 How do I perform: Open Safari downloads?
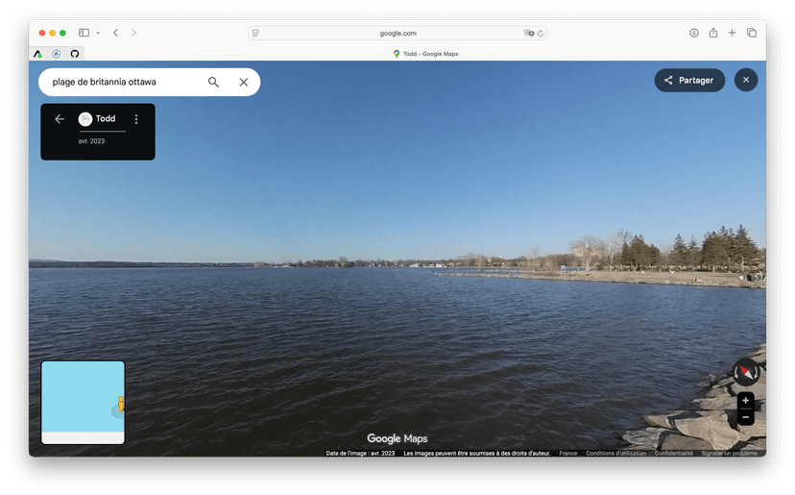tap(693, 33)
